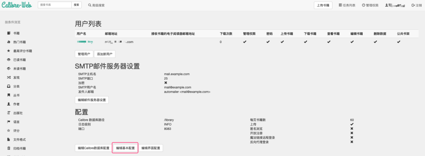Click the 编辑基本配置 button
Viewport: 425px width, 156px height.
[125, 148]
